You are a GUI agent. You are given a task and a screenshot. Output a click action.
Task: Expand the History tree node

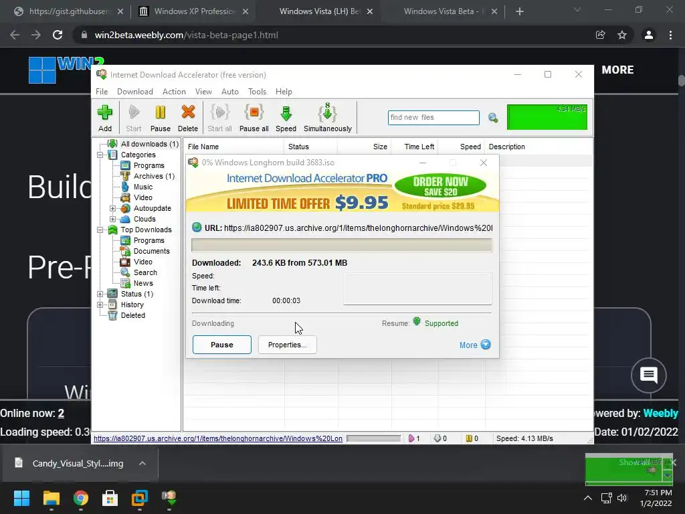[100, 305]
